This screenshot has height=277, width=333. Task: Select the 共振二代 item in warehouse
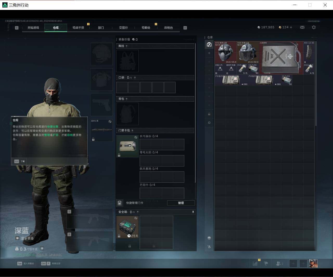(220, 69)
